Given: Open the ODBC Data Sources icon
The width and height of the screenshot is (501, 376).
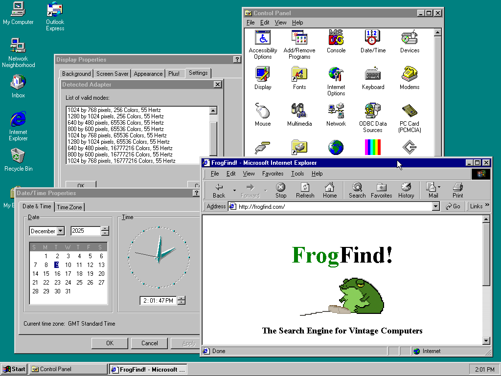Looking at the screenshot, I should pyautogui.click(x=373, y=111).
